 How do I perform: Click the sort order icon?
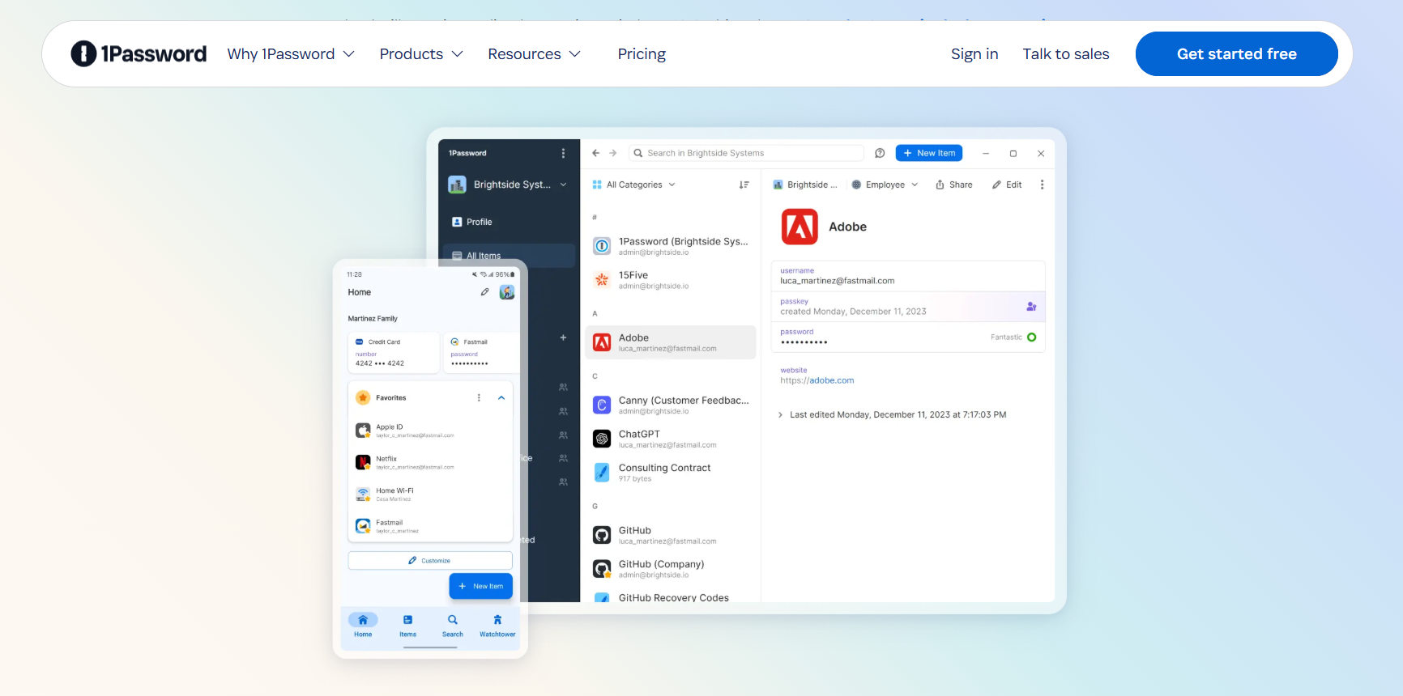[744, 185]
